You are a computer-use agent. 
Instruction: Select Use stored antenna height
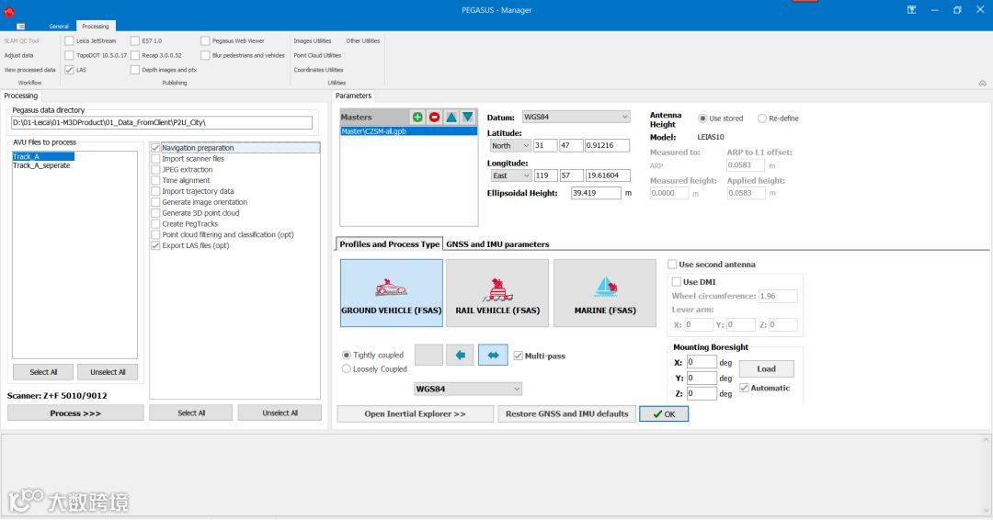click(702, 119)
